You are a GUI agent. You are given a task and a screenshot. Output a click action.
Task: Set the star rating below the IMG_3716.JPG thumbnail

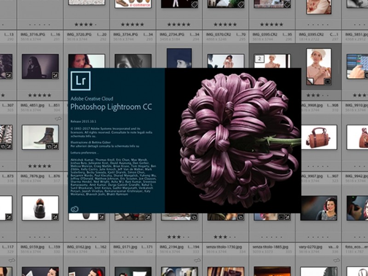click(40, 95)
